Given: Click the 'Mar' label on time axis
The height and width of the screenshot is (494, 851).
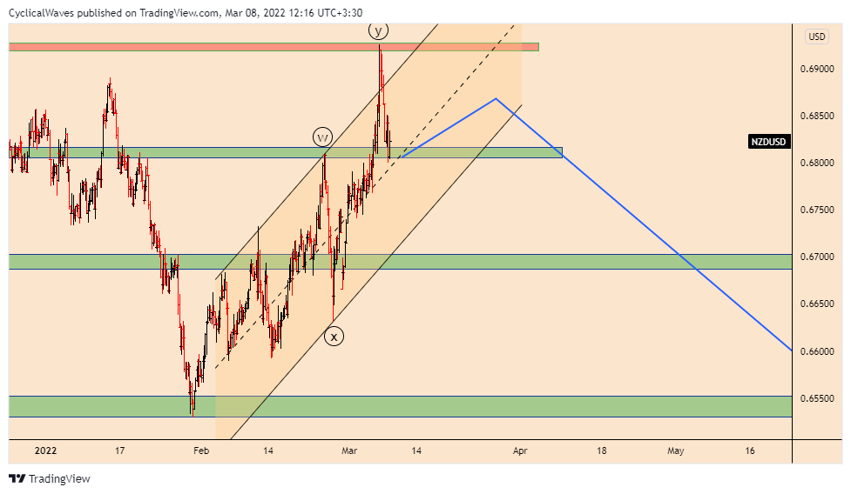Looking at the screenshot, I should coord(349,451).
